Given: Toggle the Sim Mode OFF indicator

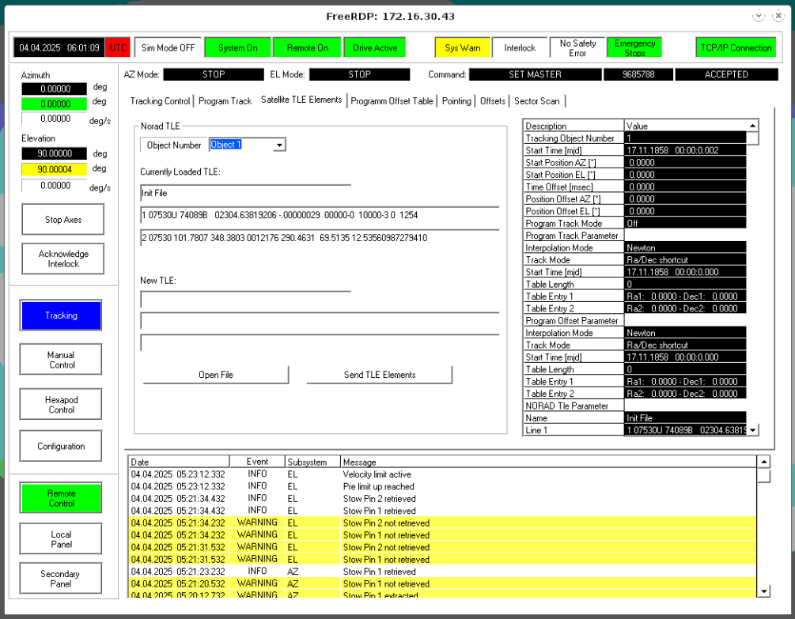Looking at the screenshot, I should [x=168, y=47].
